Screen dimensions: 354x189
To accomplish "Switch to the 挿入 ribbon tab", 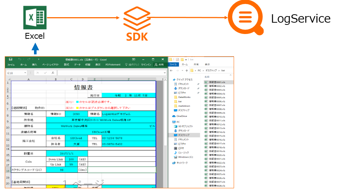I will tap(34, 65).
